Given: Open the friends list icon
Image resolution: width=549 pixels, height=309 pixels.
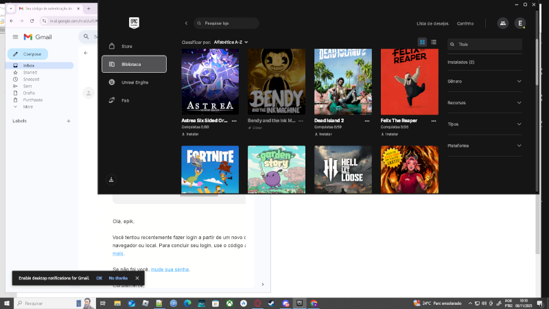Looking at the screenshot, I should 503,23.
